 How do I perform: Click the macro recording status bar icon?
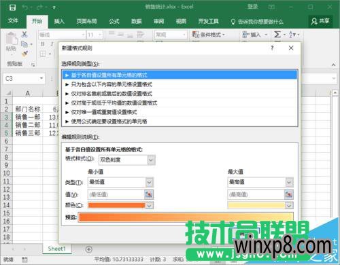[24, 259]
